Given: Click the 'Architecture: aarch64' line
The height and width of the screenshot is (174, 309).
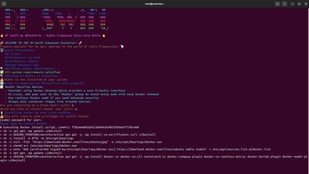Looking at the screenshot, I should [23, 57].
